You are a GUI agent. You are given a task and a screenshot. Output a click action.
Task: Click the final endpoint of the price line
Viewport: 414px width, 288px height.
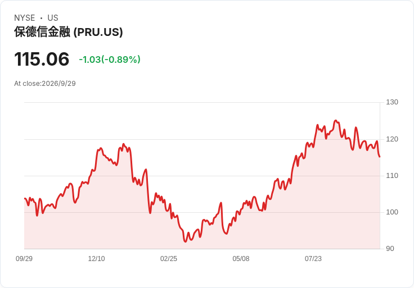(x=380, y=157)
